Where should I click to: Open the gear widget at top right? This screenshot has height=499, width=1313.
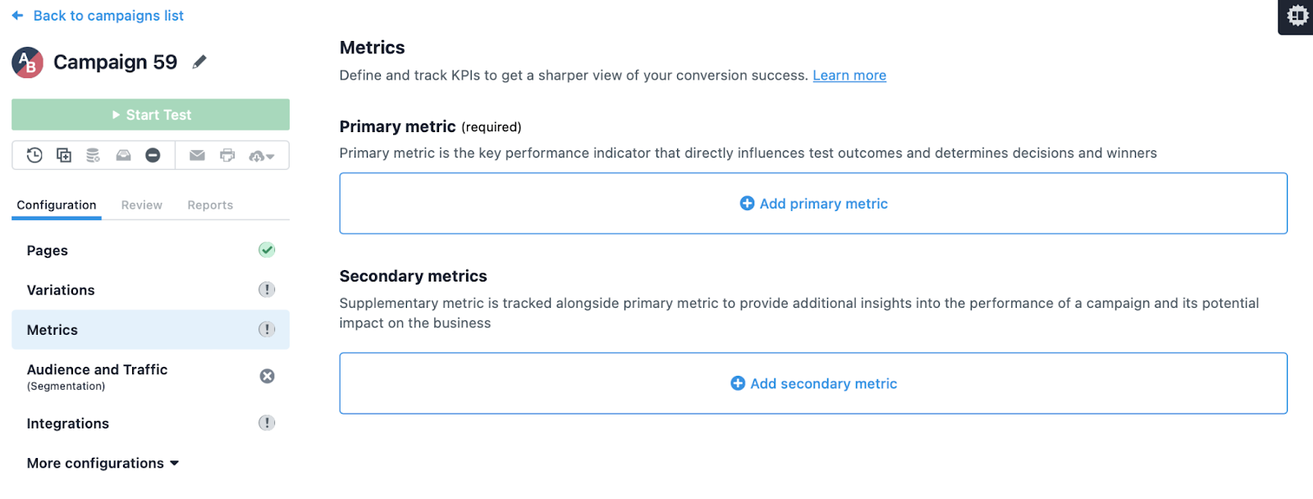pyautogui.click(x=1297, y=16)
